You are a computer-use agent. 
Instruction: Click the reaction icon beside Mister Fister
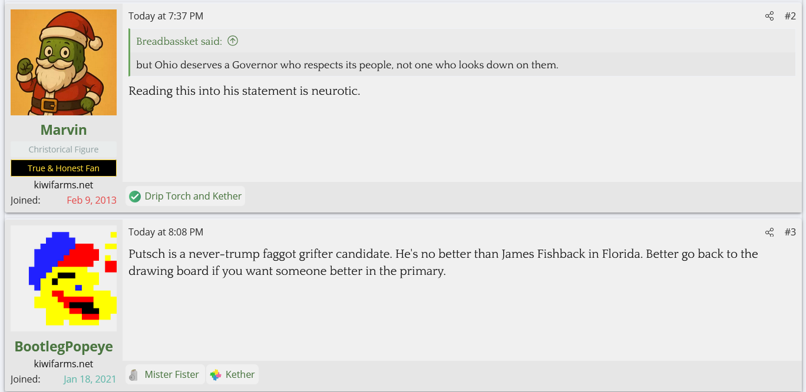(x=134, y=375)
